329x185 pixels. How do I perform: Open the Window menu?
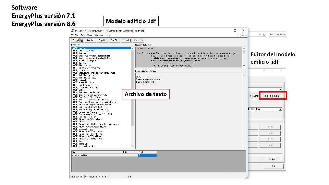click(x=99, y=35)
